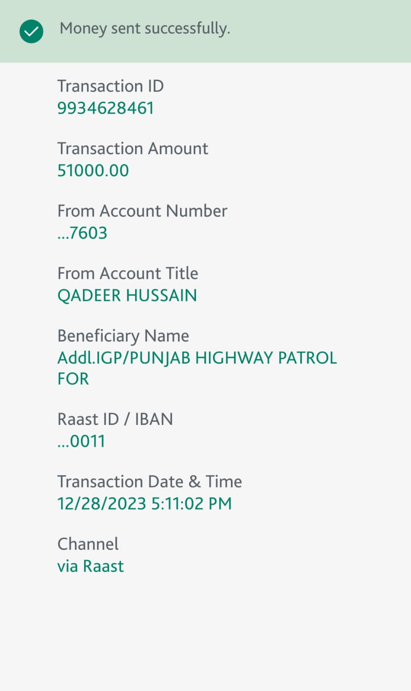The image size is (411, 691).
Task: Click the From Account Title label
Action: tap(128, 273)
